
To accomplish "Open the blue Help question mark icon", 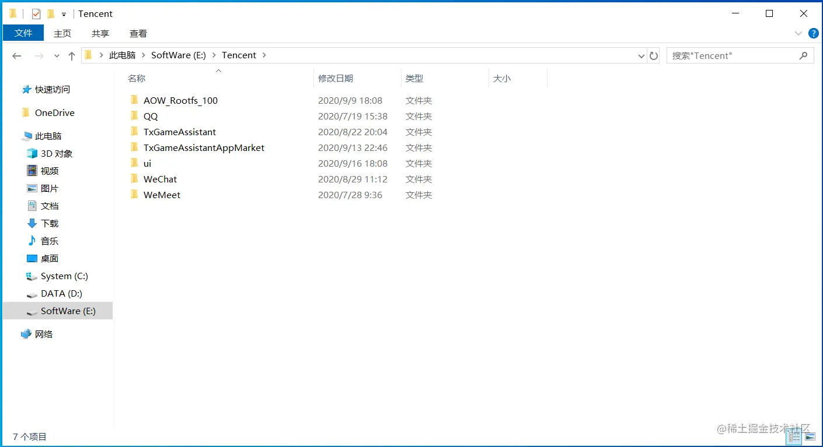I will pyautogui.click(x=813, y=33).
